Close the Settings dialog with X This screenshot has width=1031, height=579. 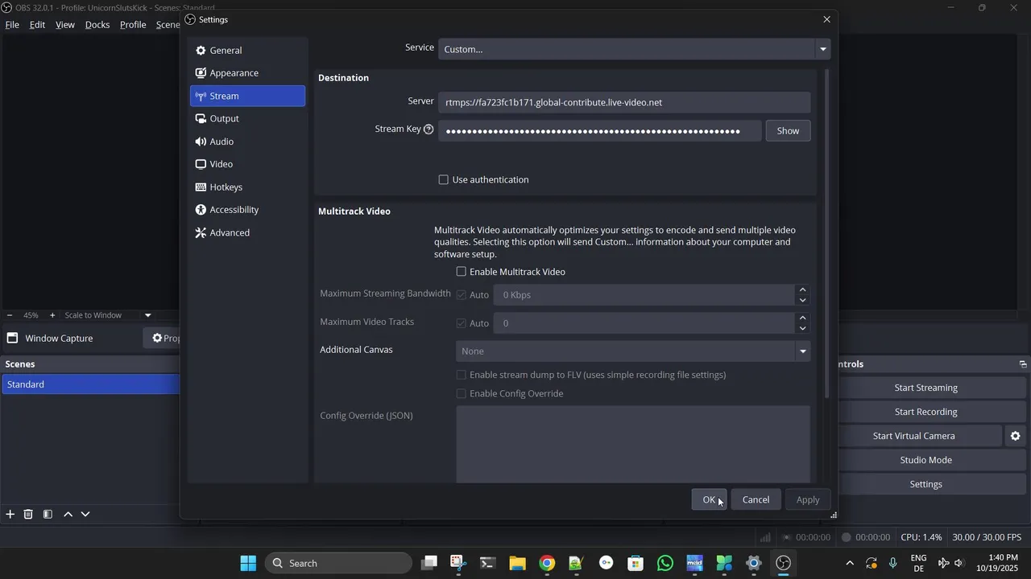(826, 19)
